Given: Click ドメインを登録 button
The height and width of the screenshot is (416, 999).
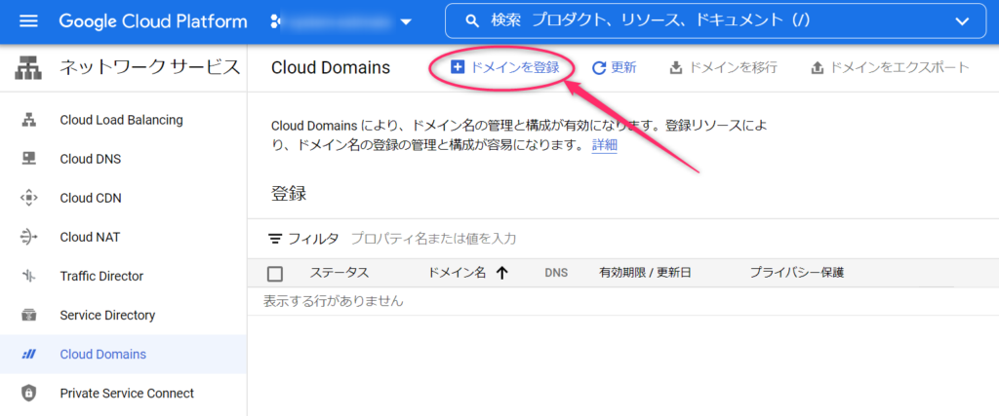Looking at the screenshot, I should (x=504, y=67).
